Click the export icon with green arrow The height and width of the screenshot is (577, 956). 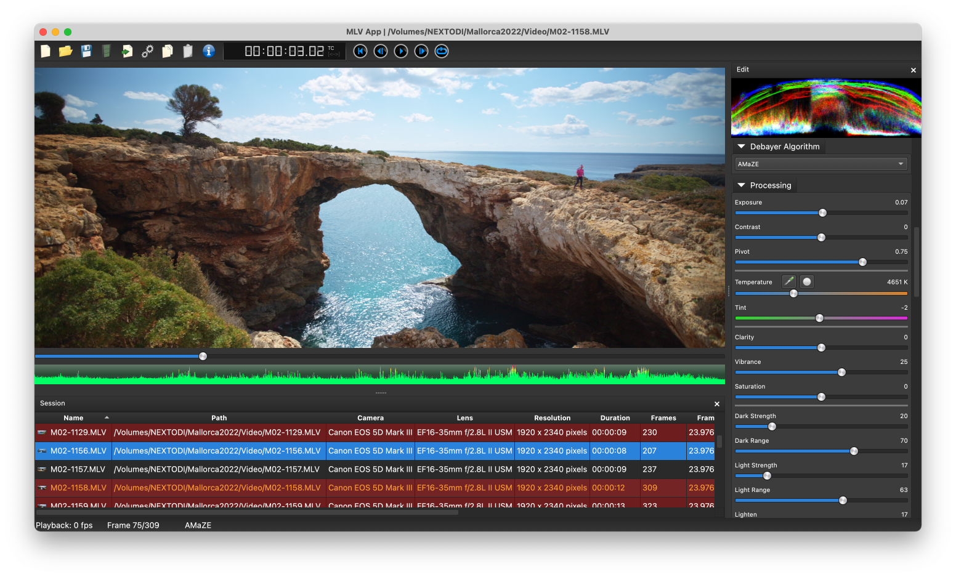127,51
